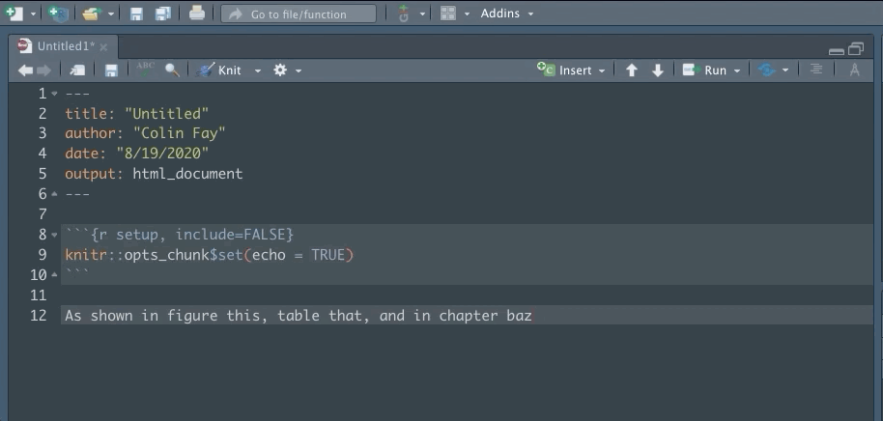
Task: Collapse the YAML header fold on line 1
Action: tap(54, 94)
